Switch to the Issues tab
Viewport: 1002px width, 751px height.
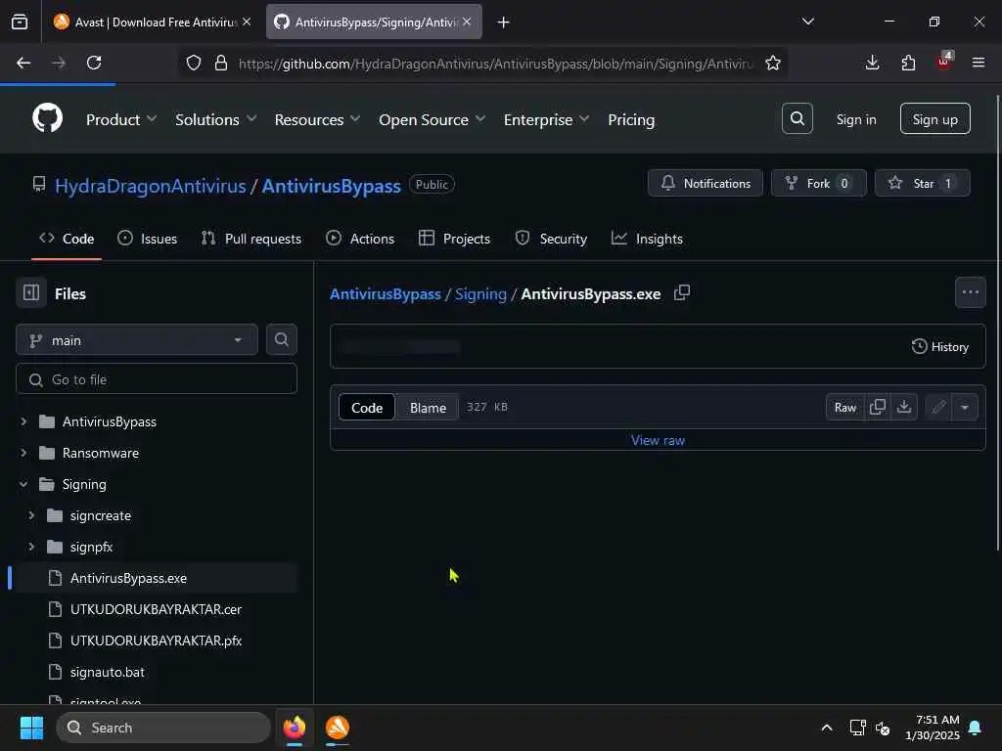148,239
